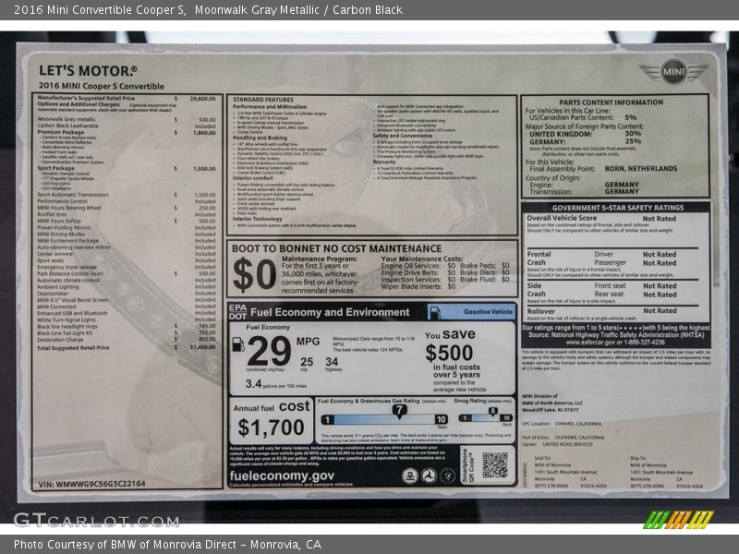This screenshot has height=554, width=739.
Task: Click the fuel pump icon beside 29 MPG
Action: (238, 344)
